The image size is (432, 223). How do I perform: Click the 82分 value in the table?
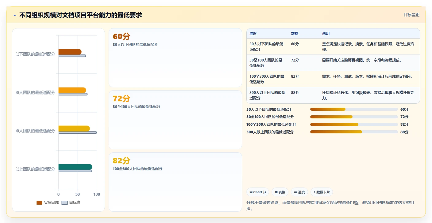[295, 76]
